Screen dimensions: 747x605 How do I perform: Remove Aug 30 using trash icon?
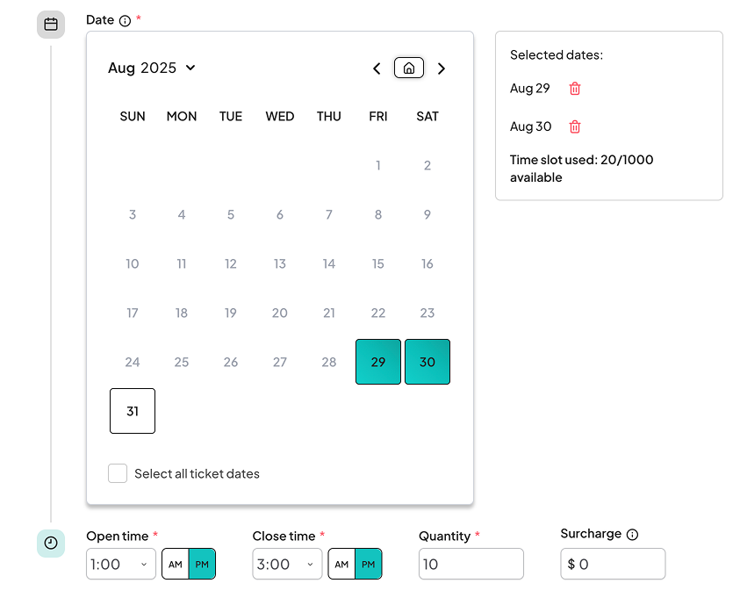tap(575, 127)
